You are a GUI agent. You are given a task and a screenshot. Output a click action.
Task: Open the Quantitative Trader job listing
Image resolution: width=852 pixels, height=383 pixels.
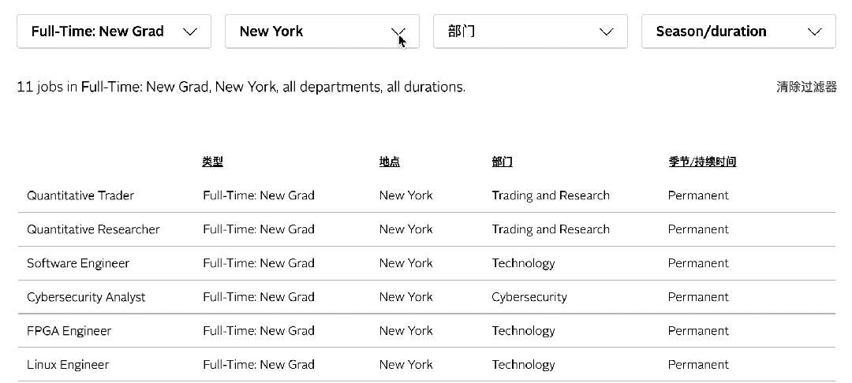coord(80,195)
